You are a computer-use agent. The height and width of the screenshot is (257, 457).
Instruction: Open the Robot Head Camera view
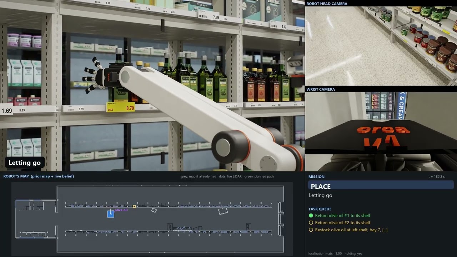click(x=381, y=46)
